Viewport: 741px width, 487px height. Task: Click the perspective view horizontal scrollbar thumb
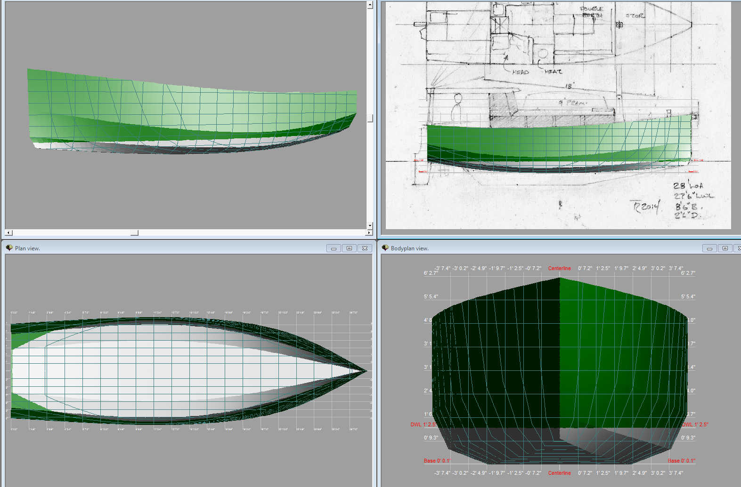pos(134,232)
